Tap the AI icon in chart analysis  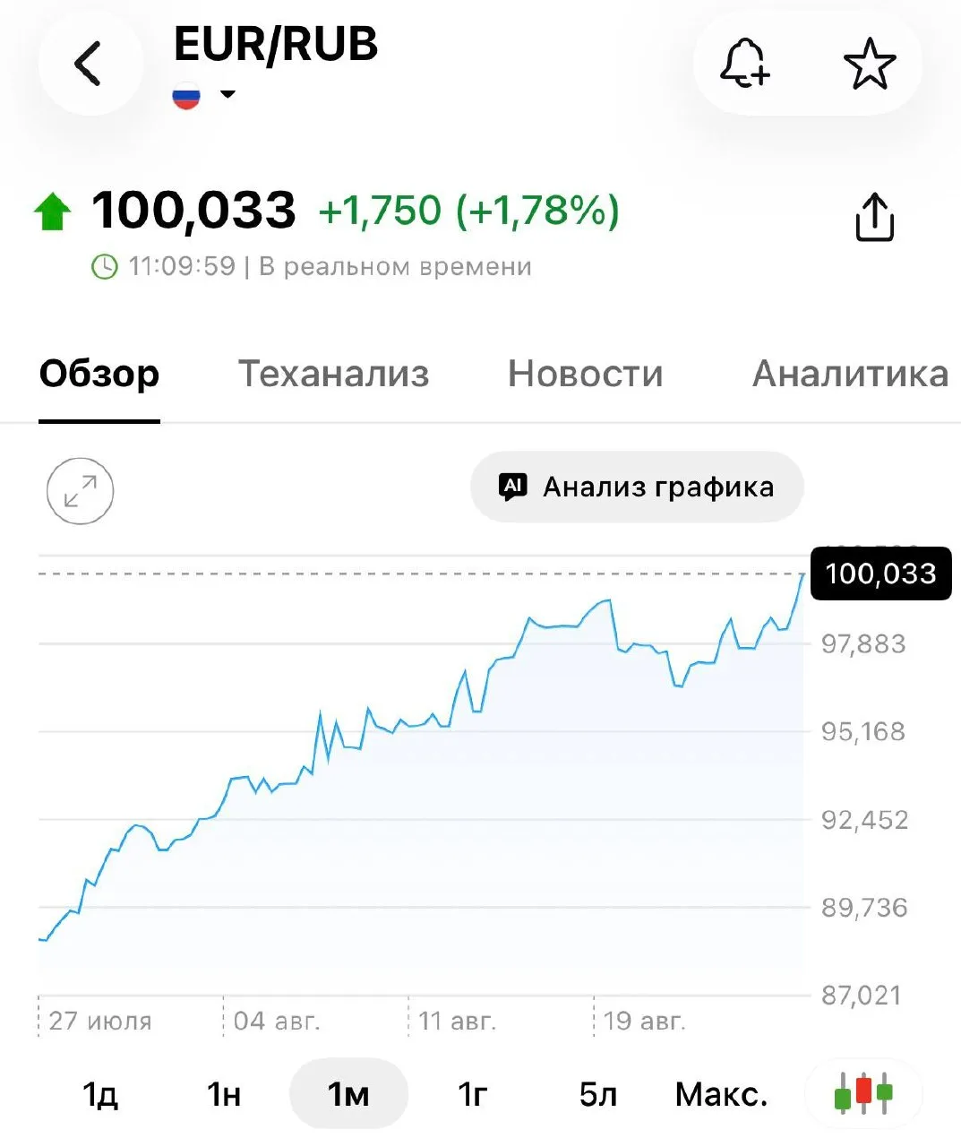click(x=512, y=487)
